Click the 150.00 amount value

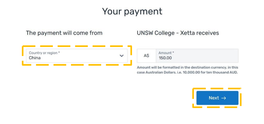pyautogui.click(x=165, y=58)
